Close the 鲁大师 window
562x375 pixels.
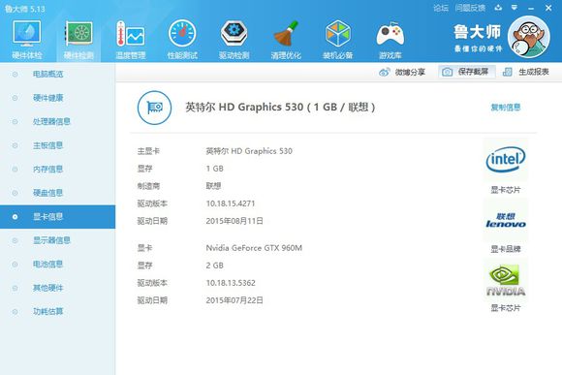[x=548, y=8]
